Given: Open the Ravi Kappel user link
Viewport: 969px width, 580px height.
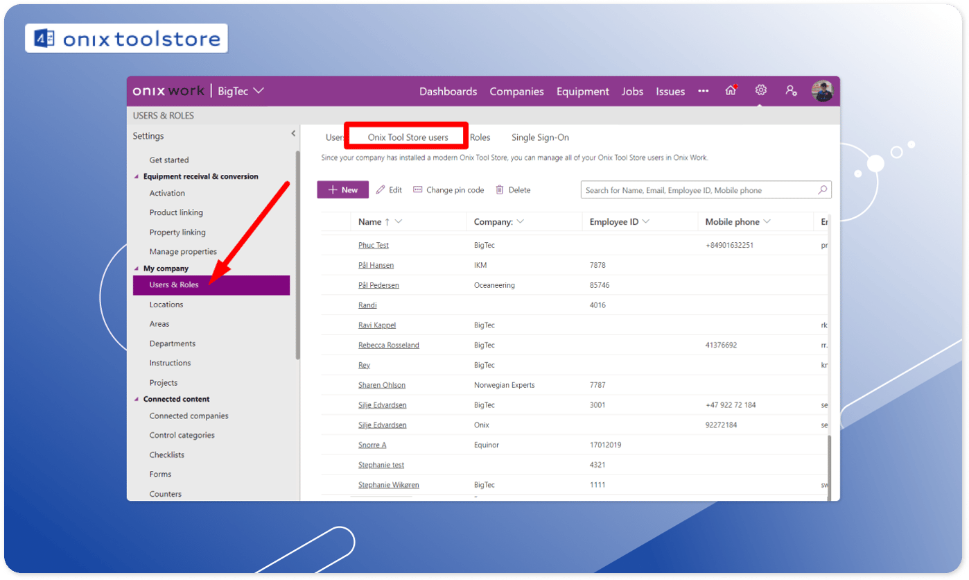Looking at the screenshot, I should pyautogui.click(x=377, y=325).
